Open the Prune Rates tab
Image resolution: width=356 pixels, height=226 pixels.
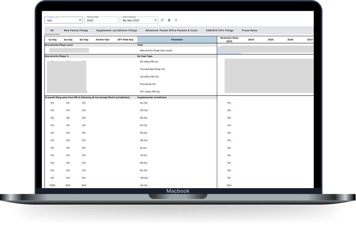250,30
